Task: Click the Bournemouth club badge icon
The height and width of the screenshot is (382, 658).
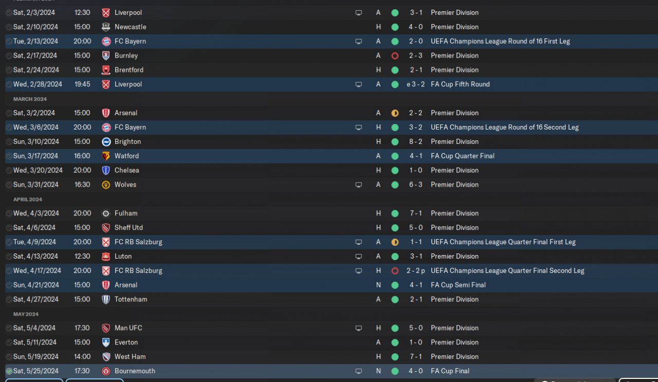Action: pos(106,371)
